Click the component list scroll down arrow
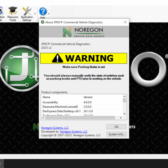The width and height of the screenshot is (168, 168). coord(125,113)
